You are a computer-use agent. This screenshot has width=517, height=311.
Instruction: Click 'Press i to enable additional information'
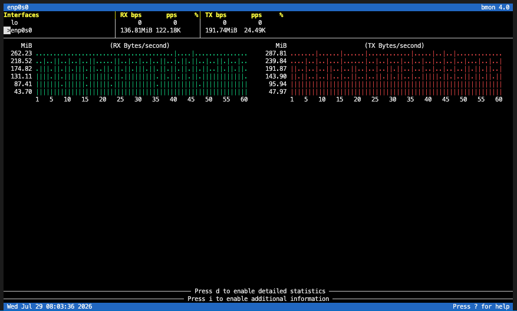(258, 299)
